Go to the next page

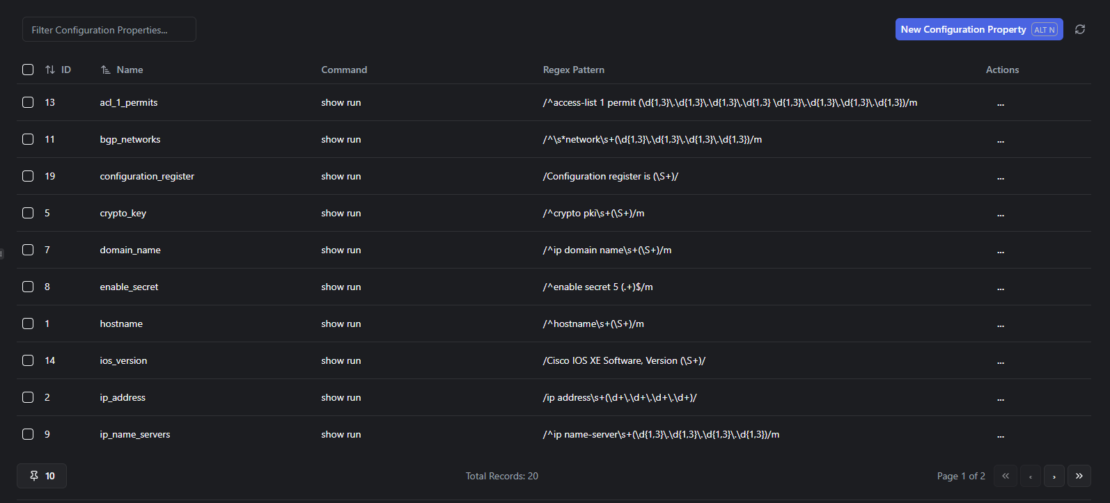click(1054, 476)
